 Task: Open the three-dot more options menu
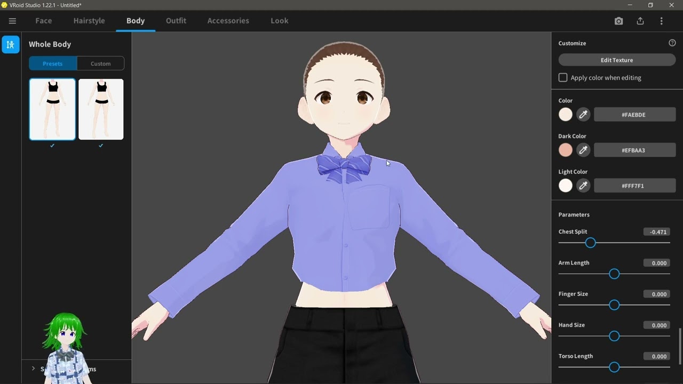[x=661, y=21]
